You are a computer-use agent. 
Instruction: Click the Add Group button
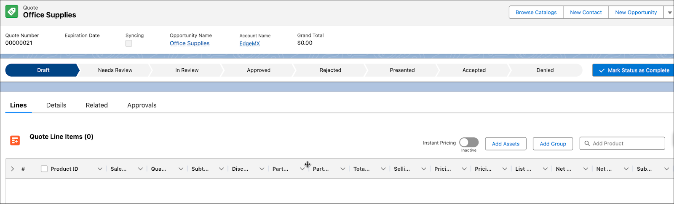pos(553,144)
